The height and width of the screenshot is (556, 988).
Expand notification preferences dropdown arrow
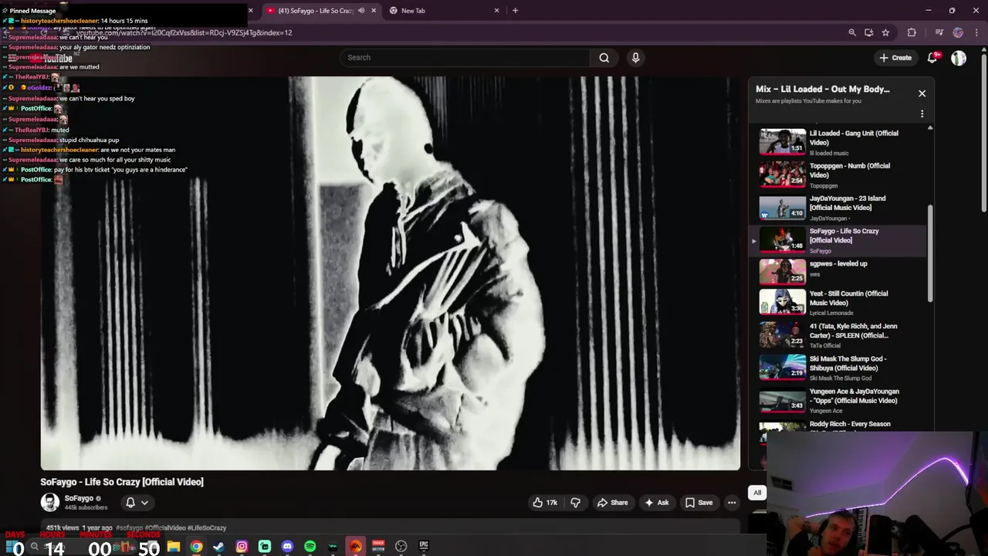pyautogui.click(x=144, y=503)
